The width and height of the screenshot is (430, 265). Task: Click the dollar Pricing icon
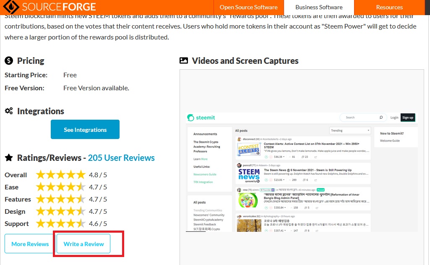pos(9,60)
